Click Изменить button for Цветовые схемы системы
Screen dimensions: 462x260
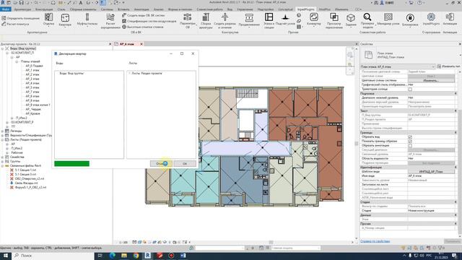pos(431,80)
